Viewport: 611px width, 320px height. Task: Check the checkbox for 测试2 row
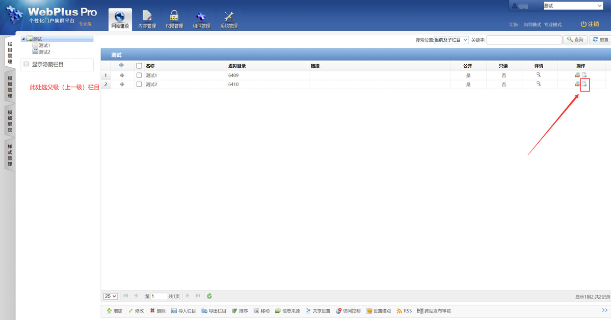pyautogui.click(x=139, y=84)
